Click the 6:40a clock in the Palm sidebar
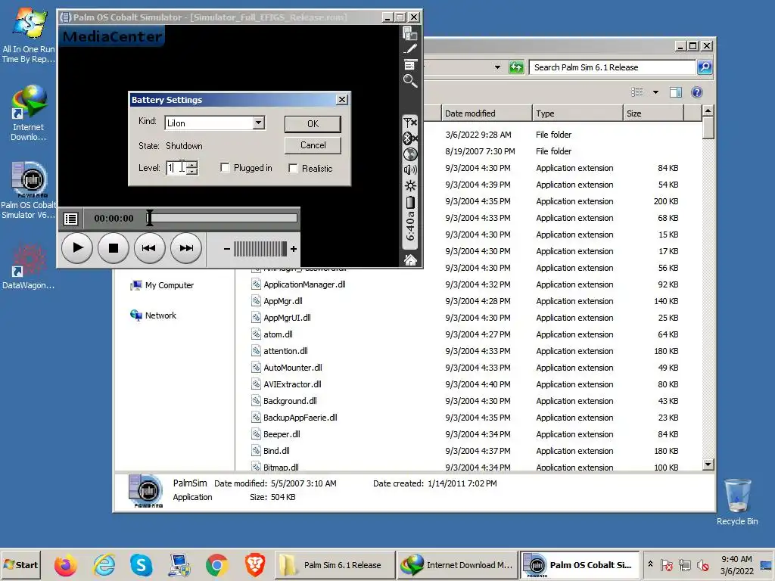Image resolution: width=775 pixels, height=581 pixels. click(x=409, y=225)
